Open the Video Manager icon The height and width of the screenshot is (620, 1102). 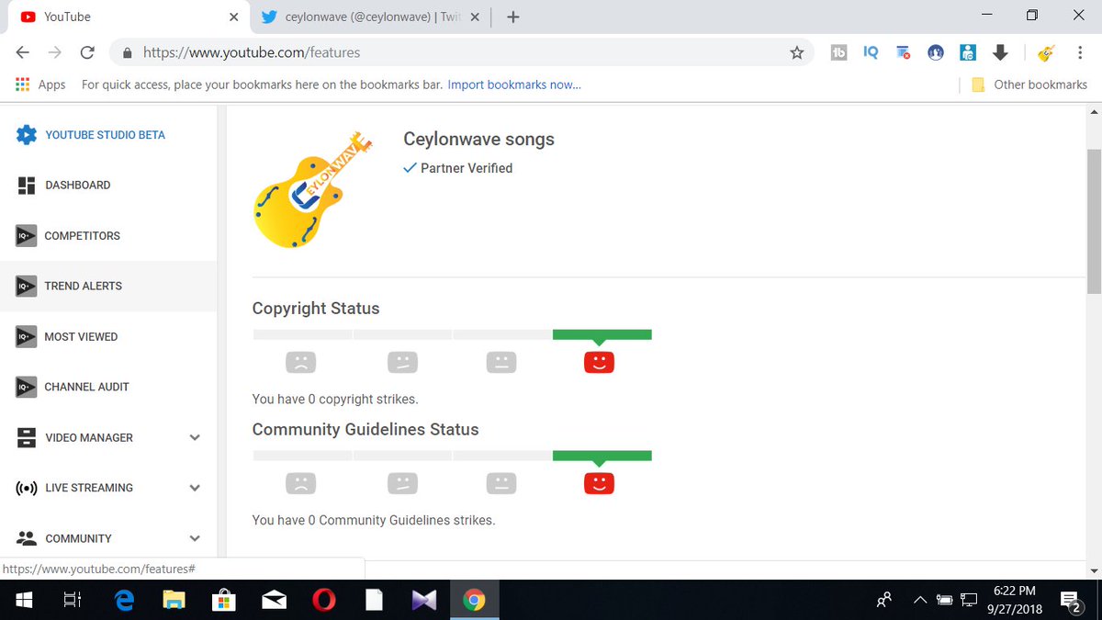(27, 437)
